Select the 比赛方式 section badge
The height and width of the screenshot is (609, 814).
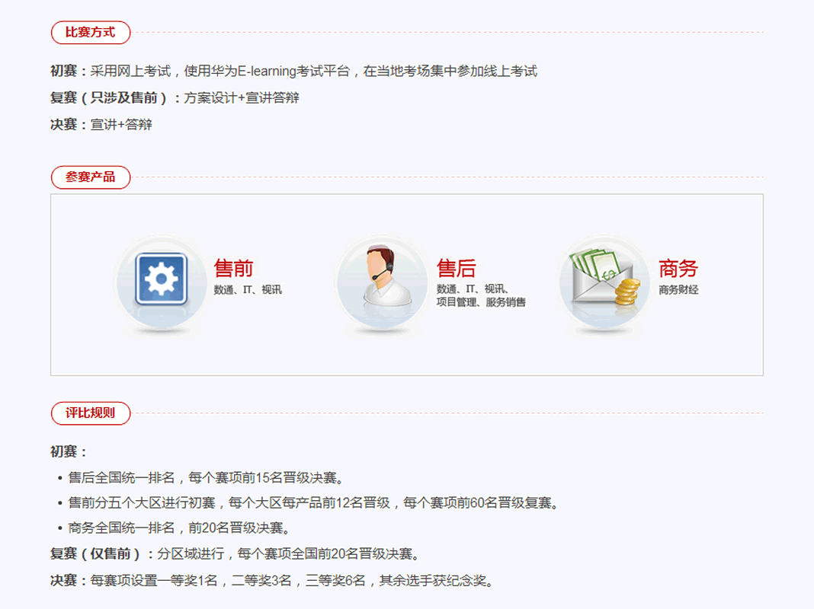(x=91, y=32)
